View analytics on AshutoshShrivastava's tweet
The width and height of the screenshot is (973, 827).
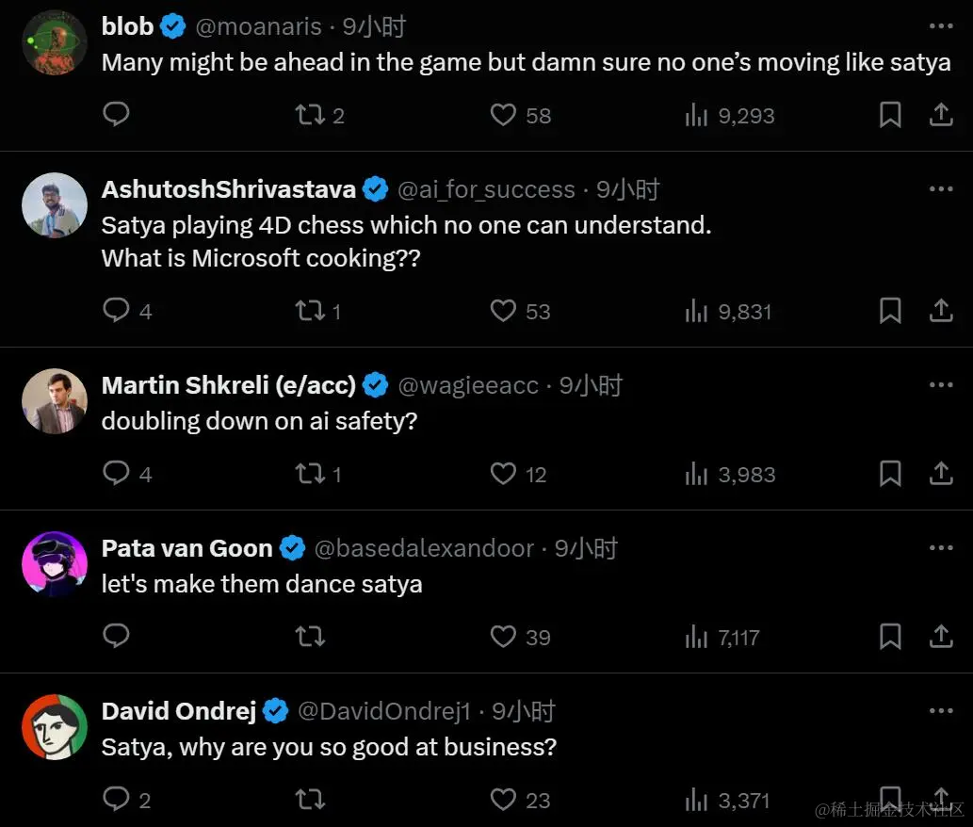(x=696, y=311)
